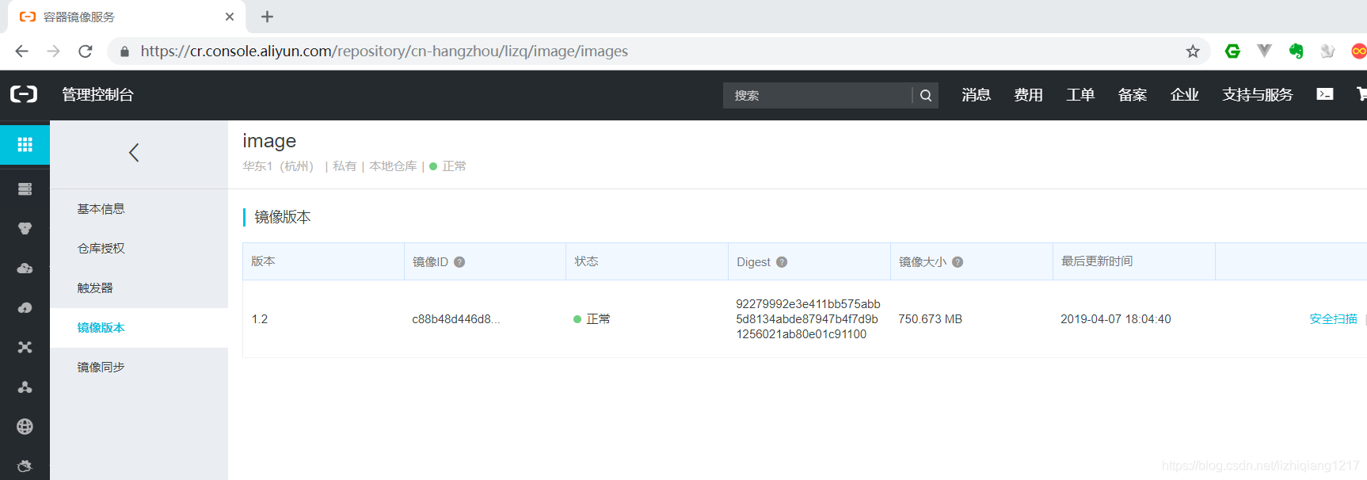Click the 镜像ID help question icon
Screen dimensions: 1367x480
pos(459,262)
